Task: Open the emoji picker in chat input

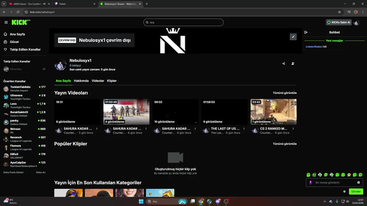Action: [x=358, y=183]
